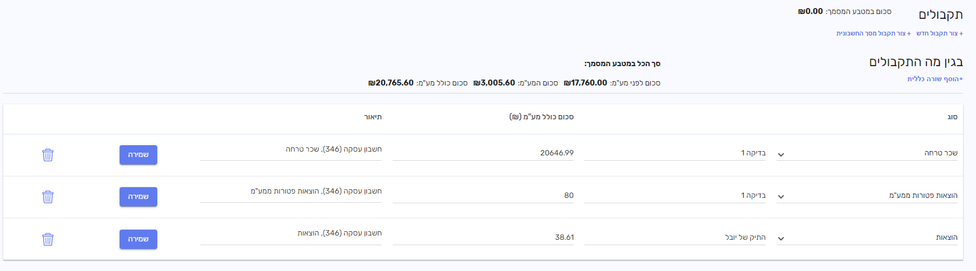Click צור תקבול מסך החשבונית link

[874, 33]
